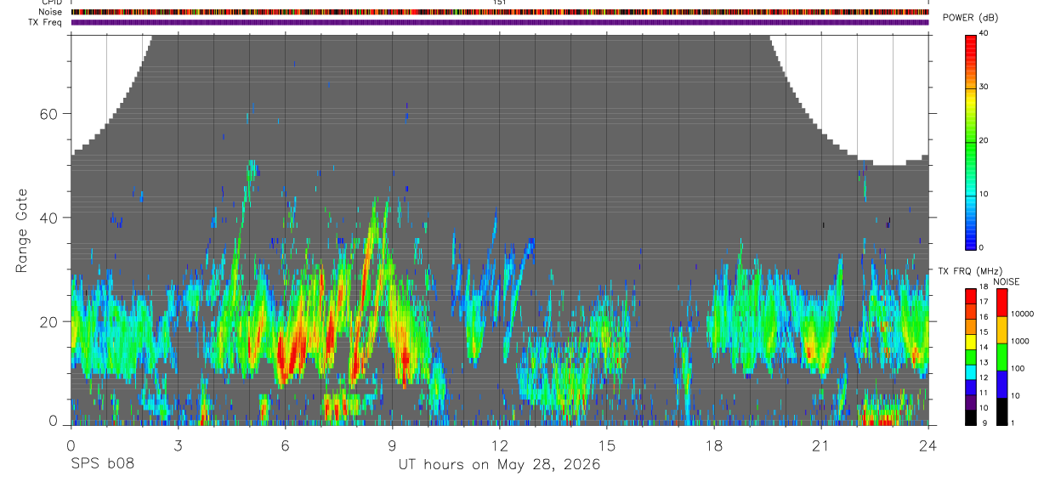Click the Range Gate 60 tick label
Image resolution: width=1044 pixels, height=482 pixels.
(x=53, y=113)
